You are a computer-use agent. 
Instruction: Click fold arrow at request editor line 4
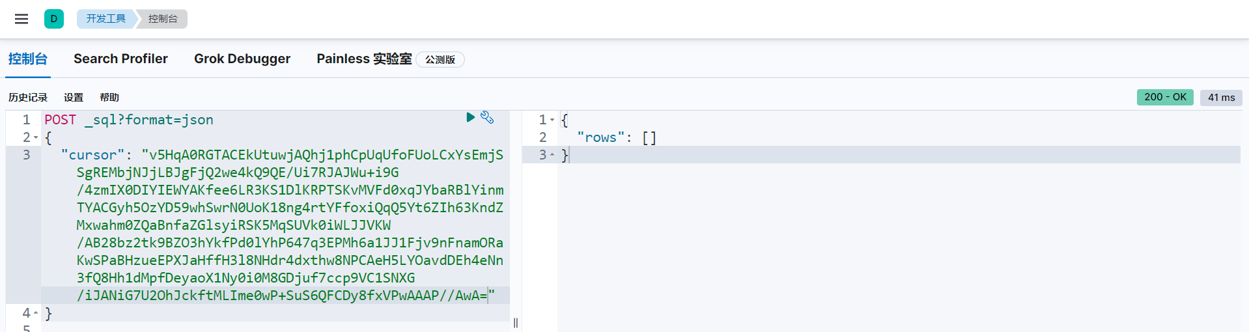36,313
